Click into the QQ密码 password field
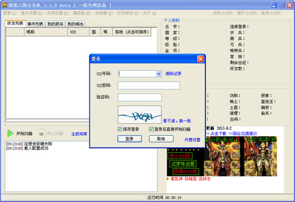 point(148,86)
